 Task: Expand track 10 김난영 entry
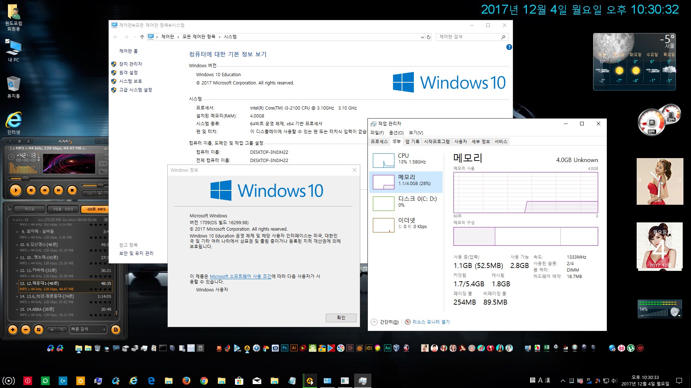pos(17,245)
